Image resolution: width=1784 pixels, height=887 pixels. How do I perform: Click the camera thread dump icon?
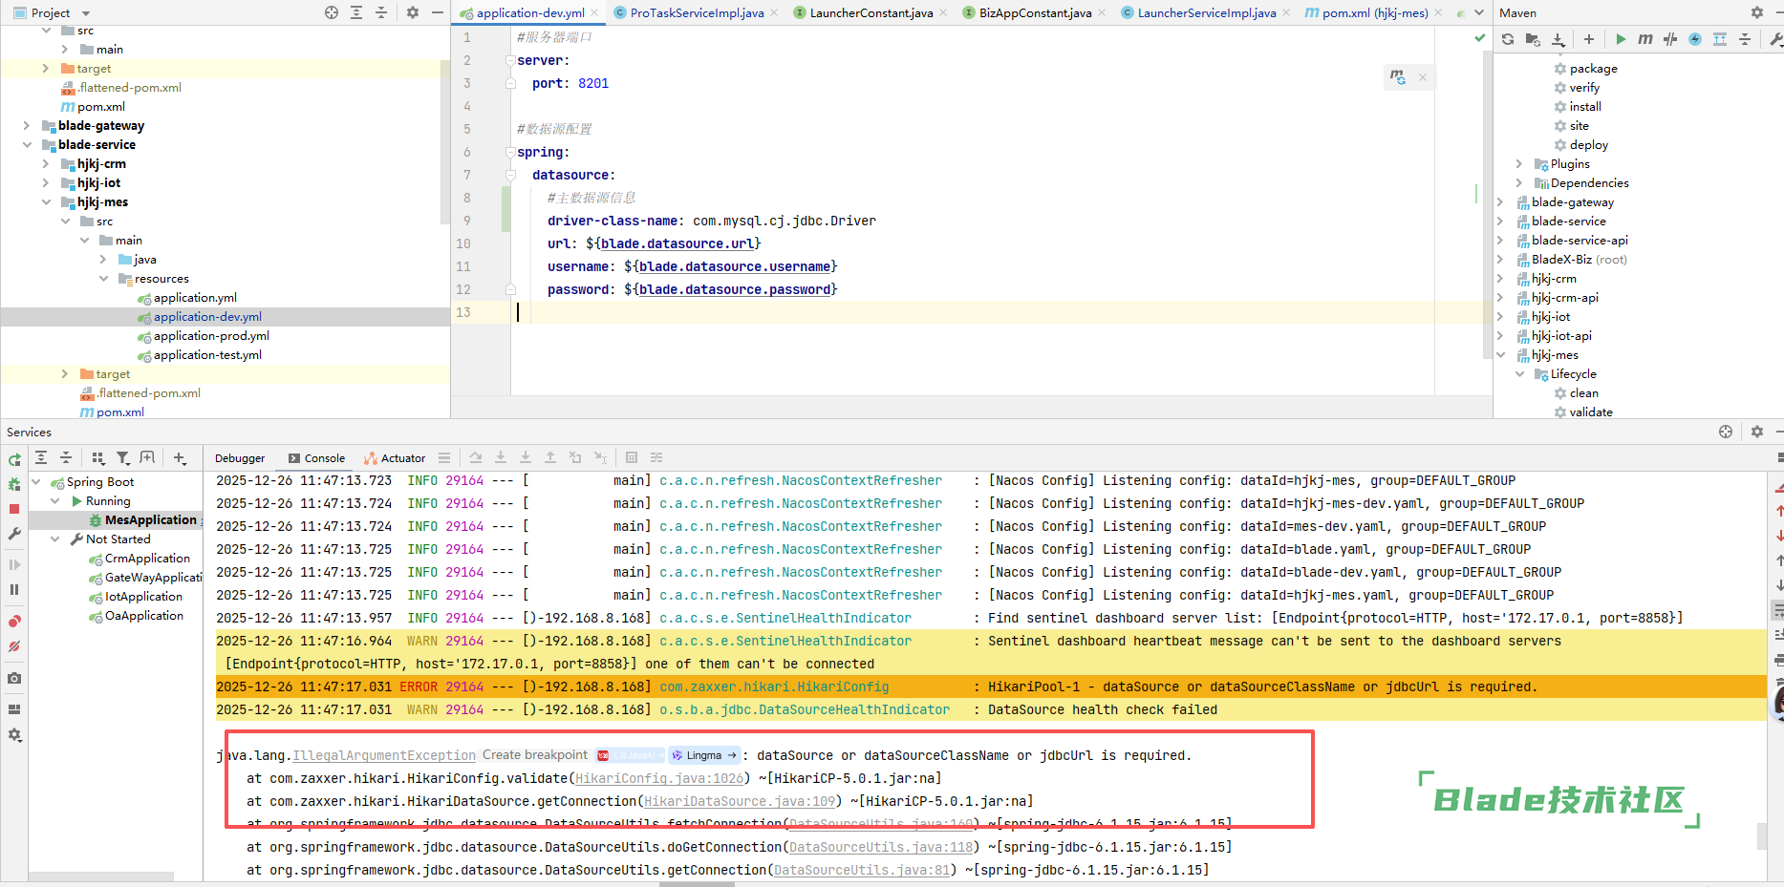pos(14,679)
